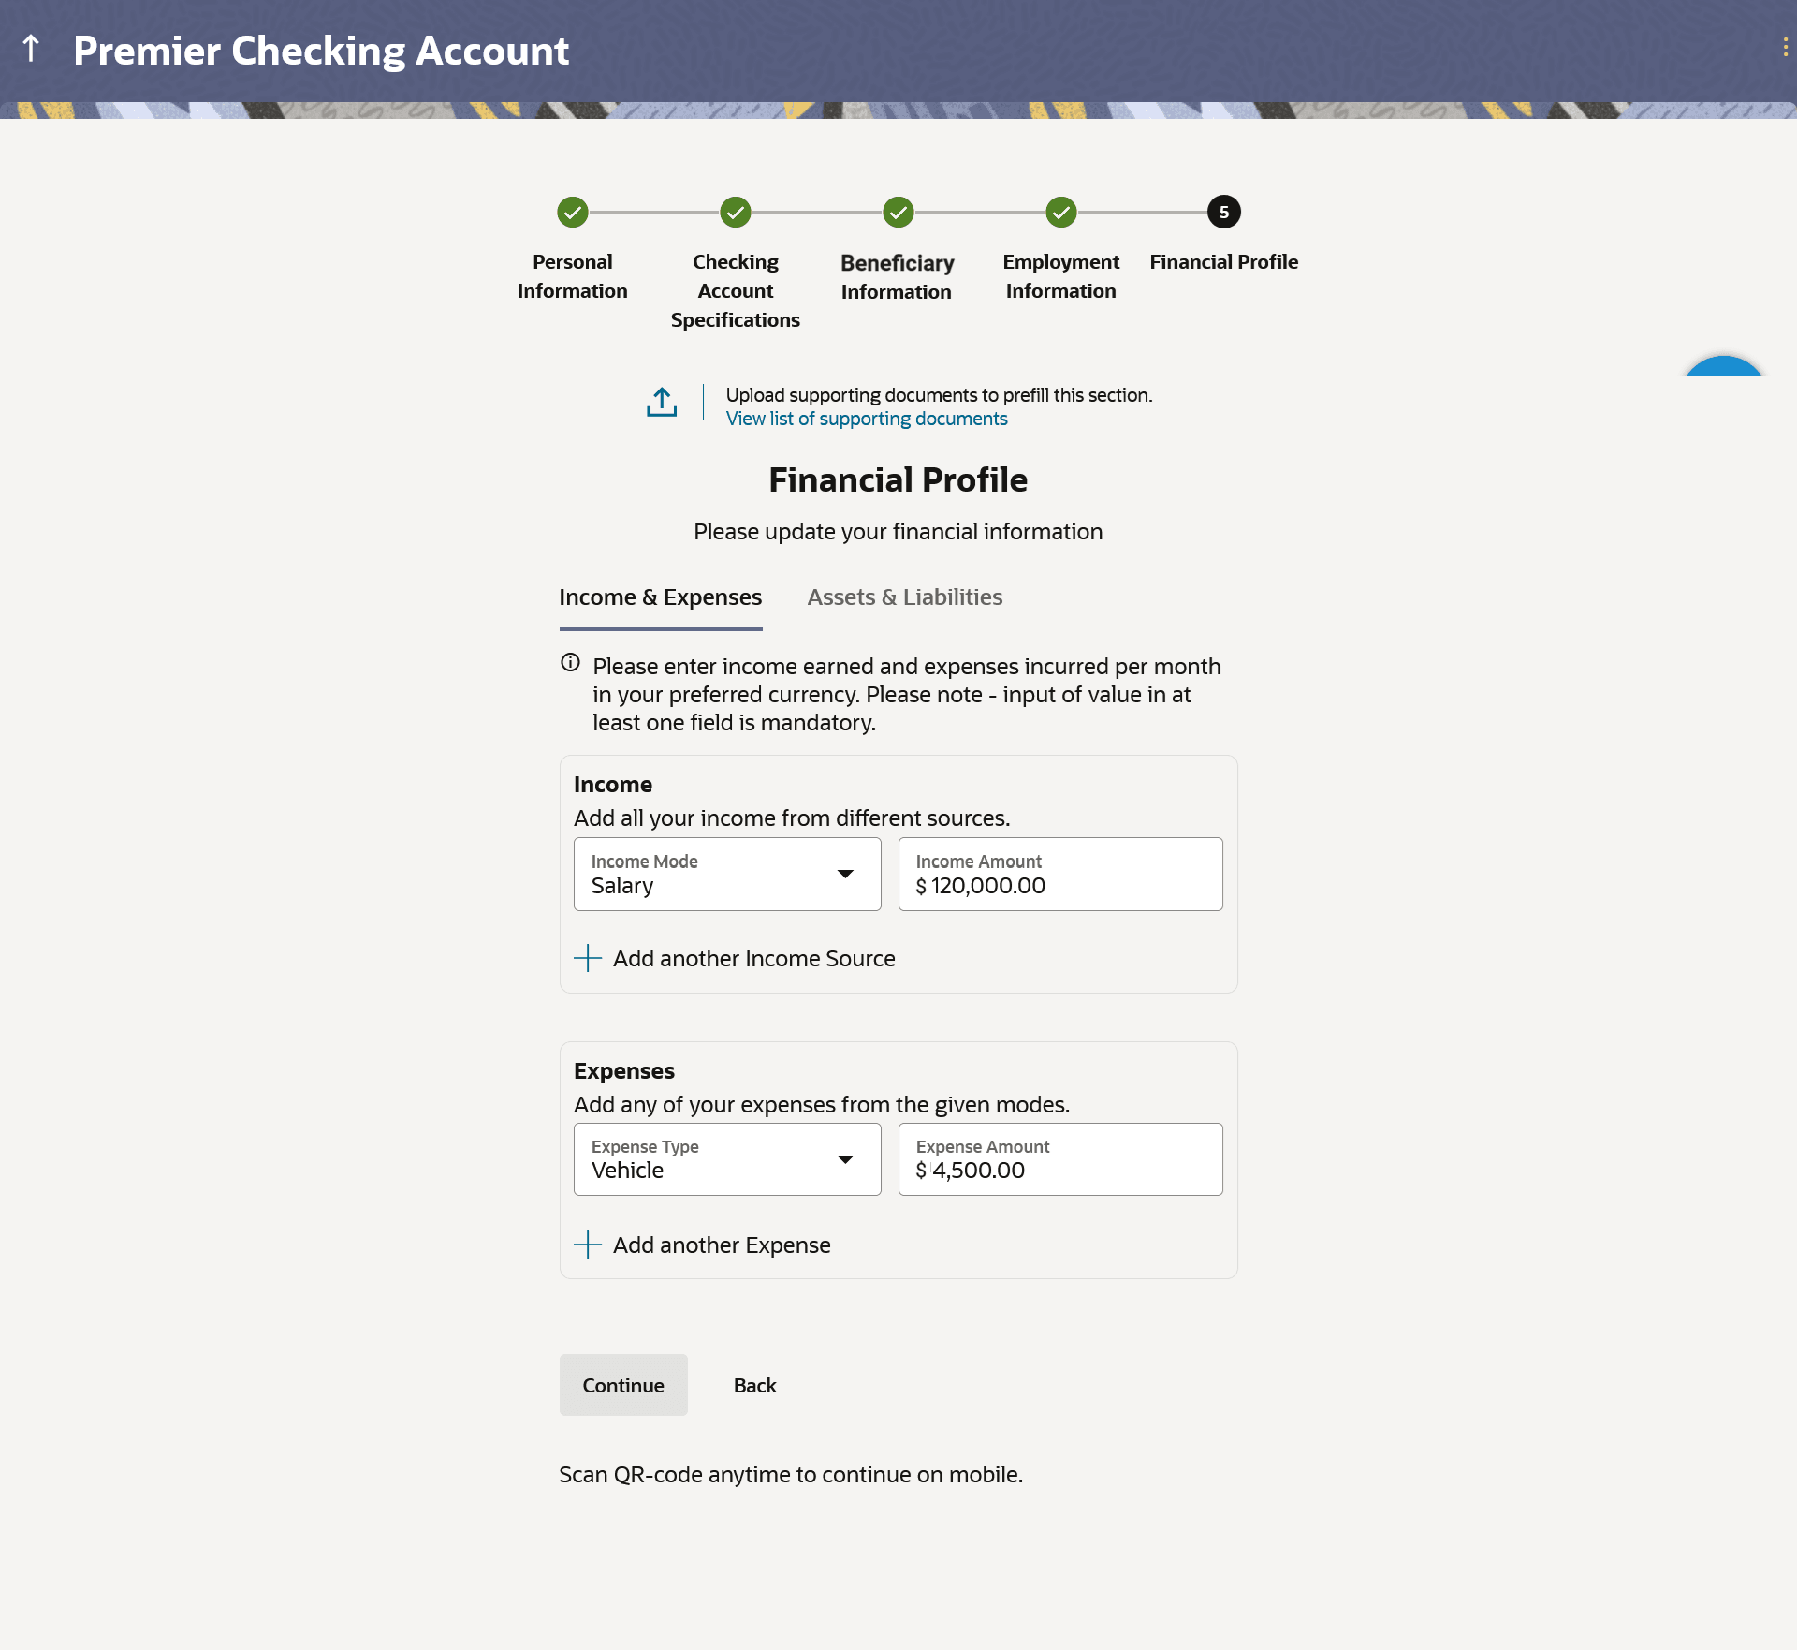Image resolution: width=1797 pixels, height=1650 pixels.
Task: Open the three-dot options menu
Action: 1785,48
